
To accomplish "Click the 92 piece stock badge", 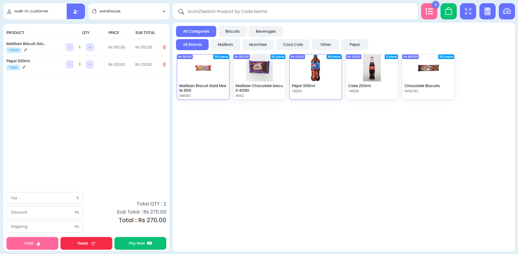I will 278,57.
